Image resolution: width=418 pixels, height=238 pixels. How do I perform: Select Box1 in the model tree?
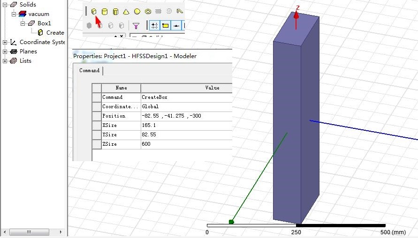coord(44,23)
